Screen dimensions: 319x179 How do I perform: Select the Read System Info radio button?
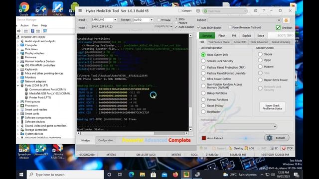pos(203,55)
